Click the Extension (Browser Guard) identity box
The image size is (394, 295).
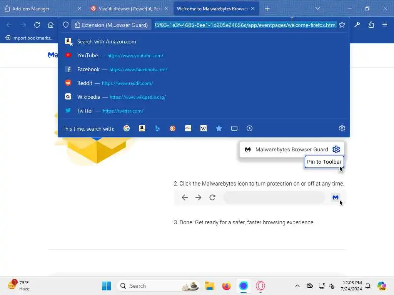111,25
